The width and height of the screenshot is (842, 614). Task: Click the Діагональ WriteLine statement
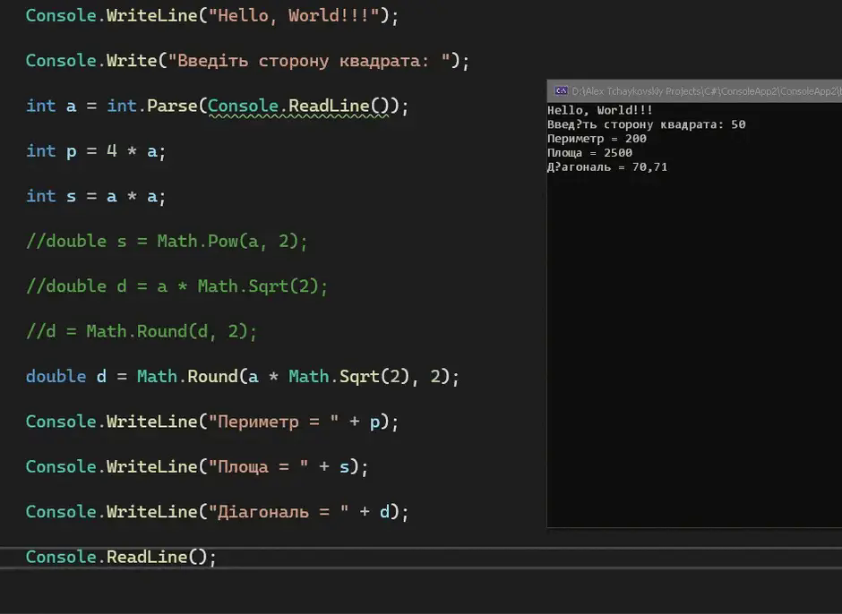point(218,511)
